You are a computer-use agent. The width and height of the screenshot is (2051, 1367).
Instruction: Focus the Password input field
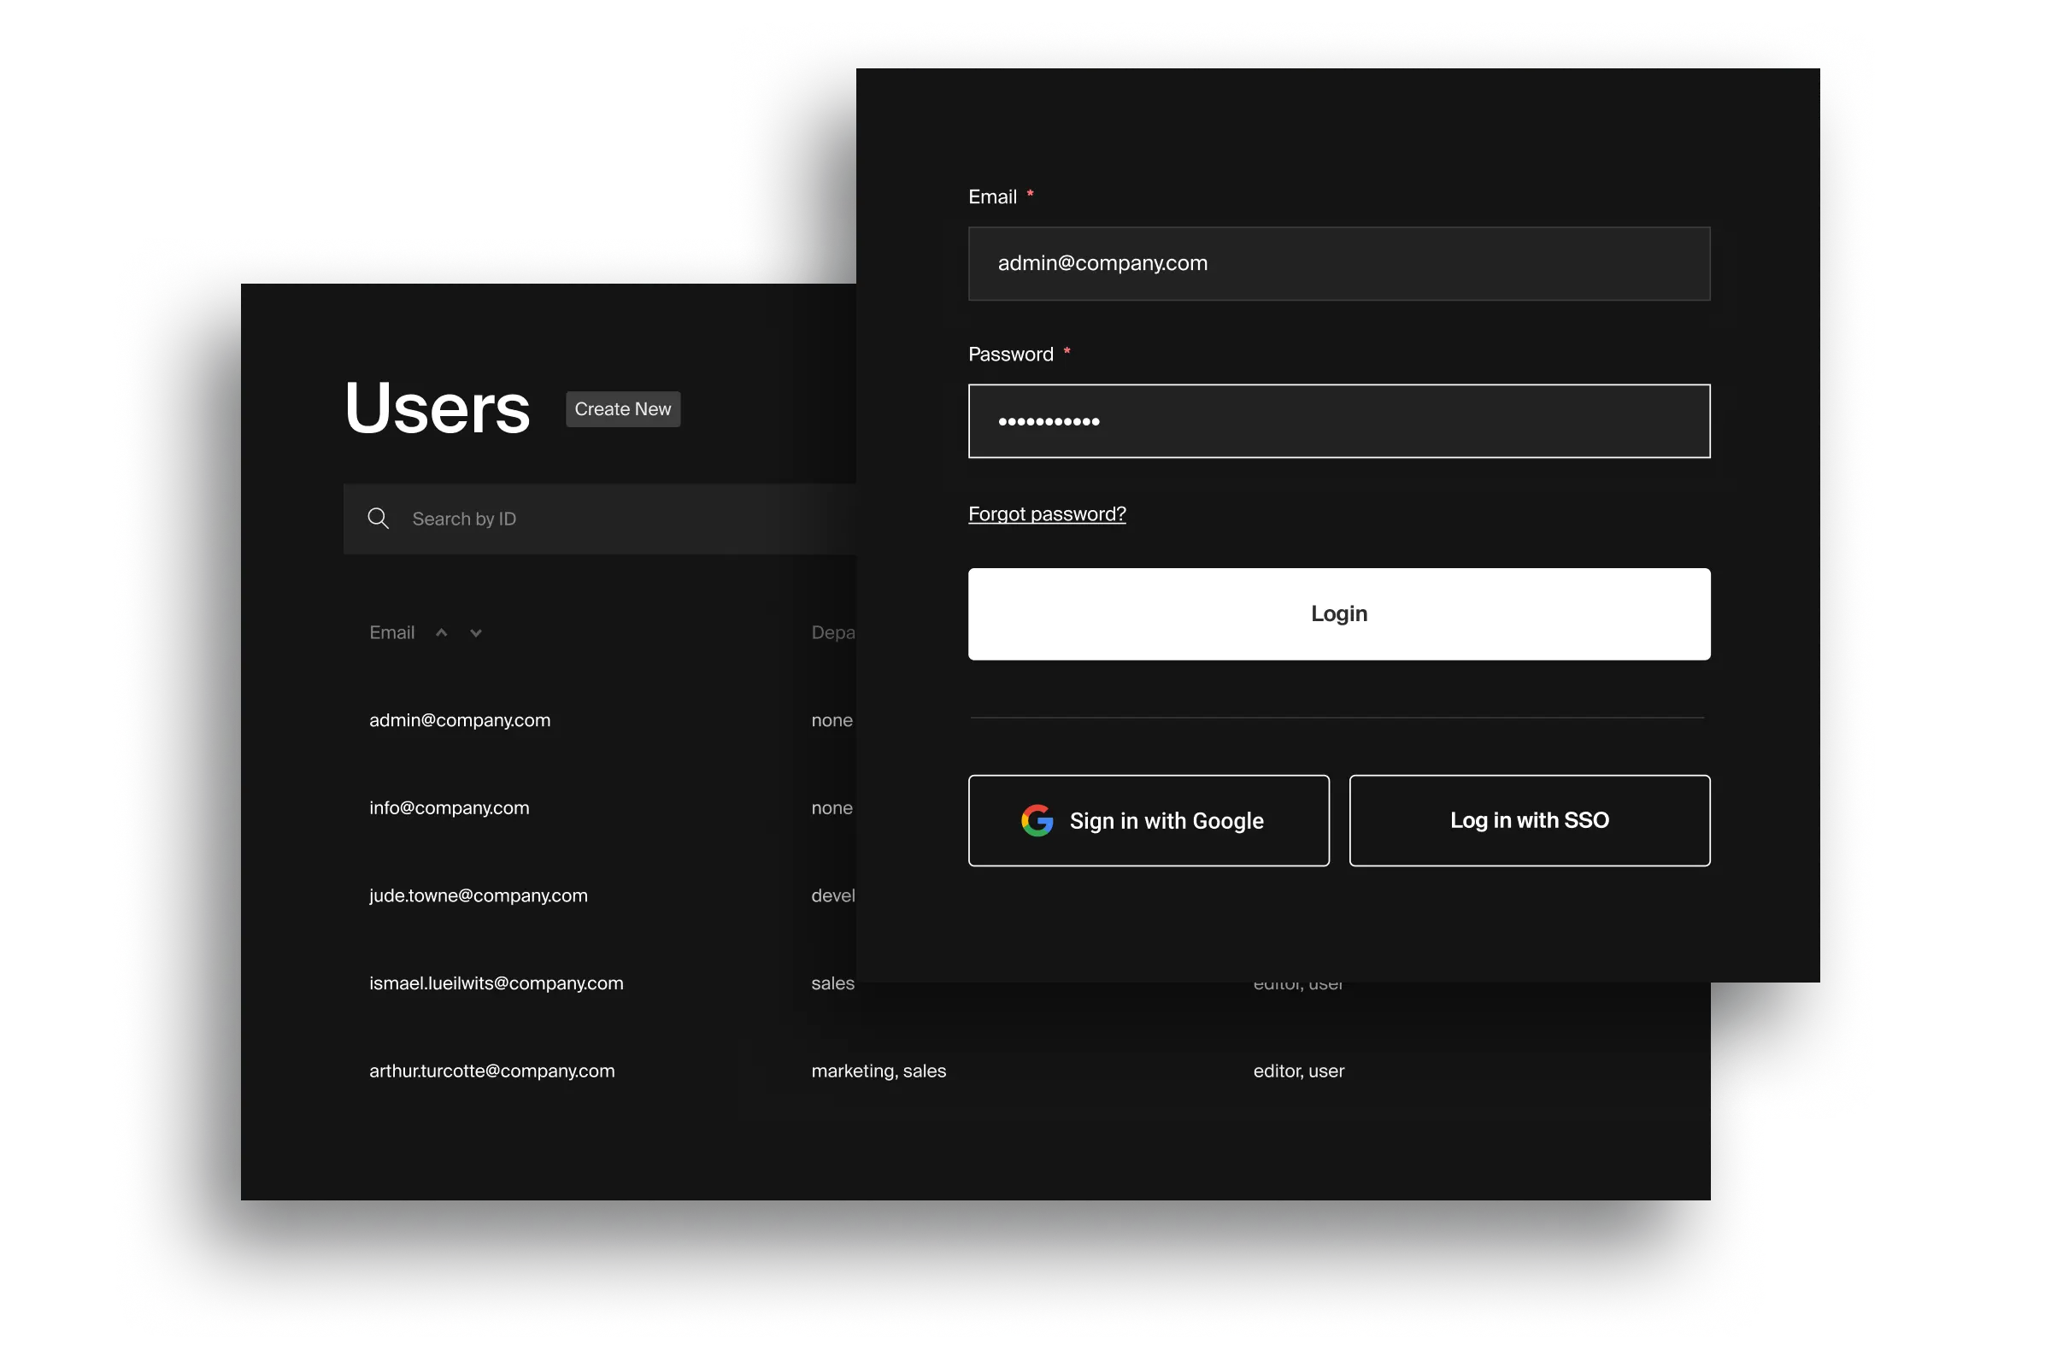click(x=1338, y=421)
